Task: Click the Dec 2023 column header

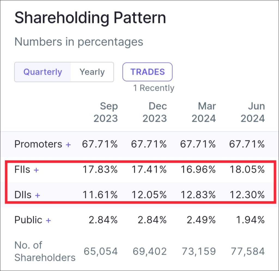Action: [155, 112]
